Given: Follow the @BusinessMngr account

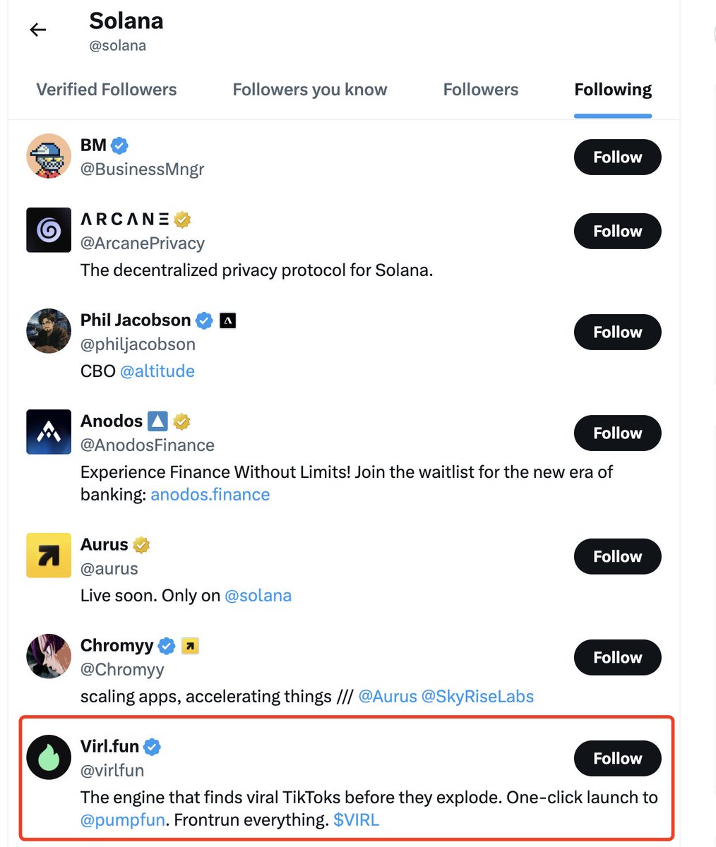Looking at the screenshot, I should pyautogui.click(x=617, y=157).
